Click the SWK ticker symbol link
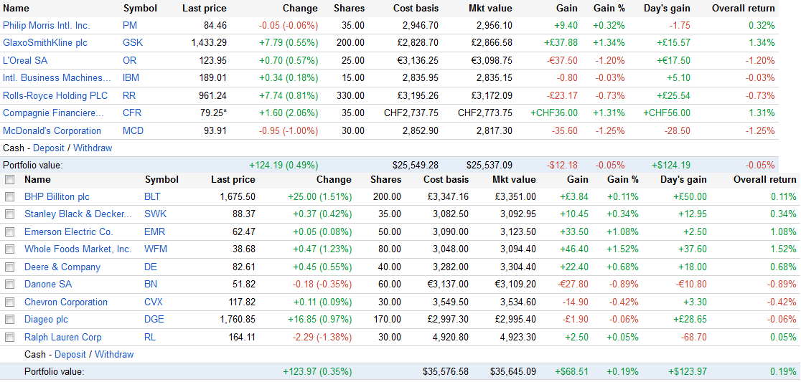The width and height of the screenshot is (801, 382). [x=155, y=214]
